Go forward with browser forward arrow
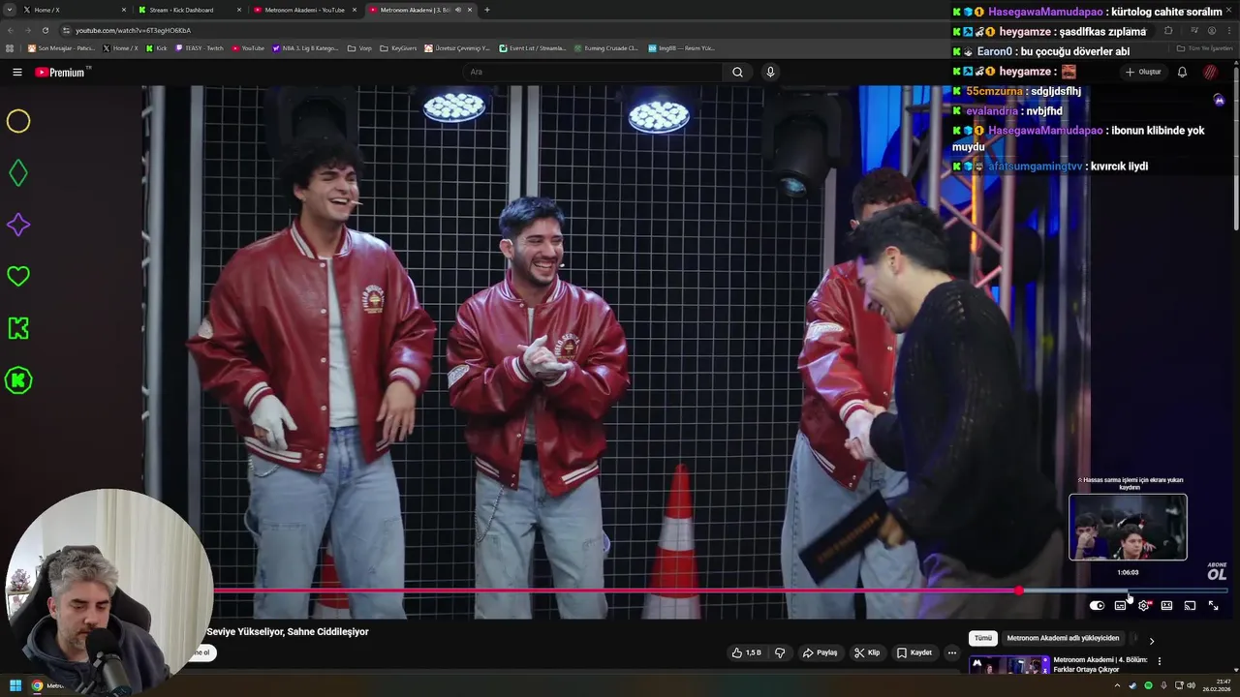This screenshot has width=1240, height=697. pyautogui.click(x=29, y=30)
